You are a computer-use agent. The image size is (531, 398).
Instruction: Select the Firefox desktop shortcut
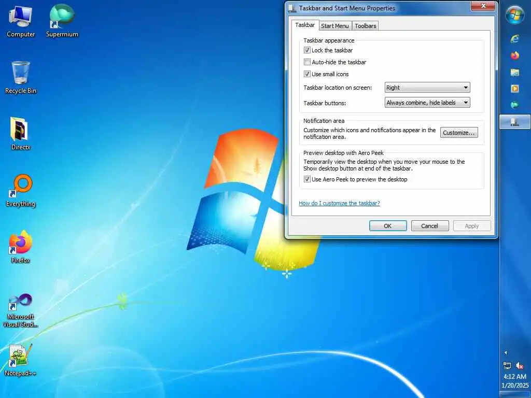click(x=21, y=247)
